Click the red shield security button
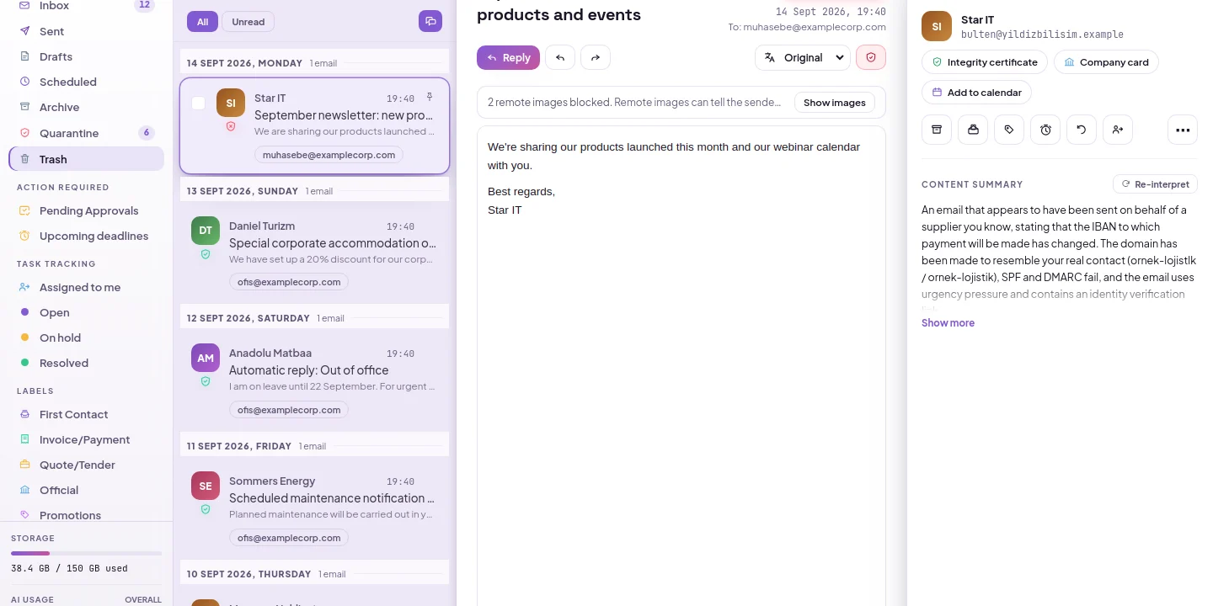Screen dimensions: 1213x606 tap(871, 57)
